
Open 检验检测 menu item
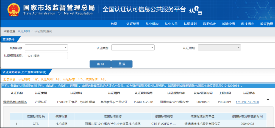tap(228, 24)
